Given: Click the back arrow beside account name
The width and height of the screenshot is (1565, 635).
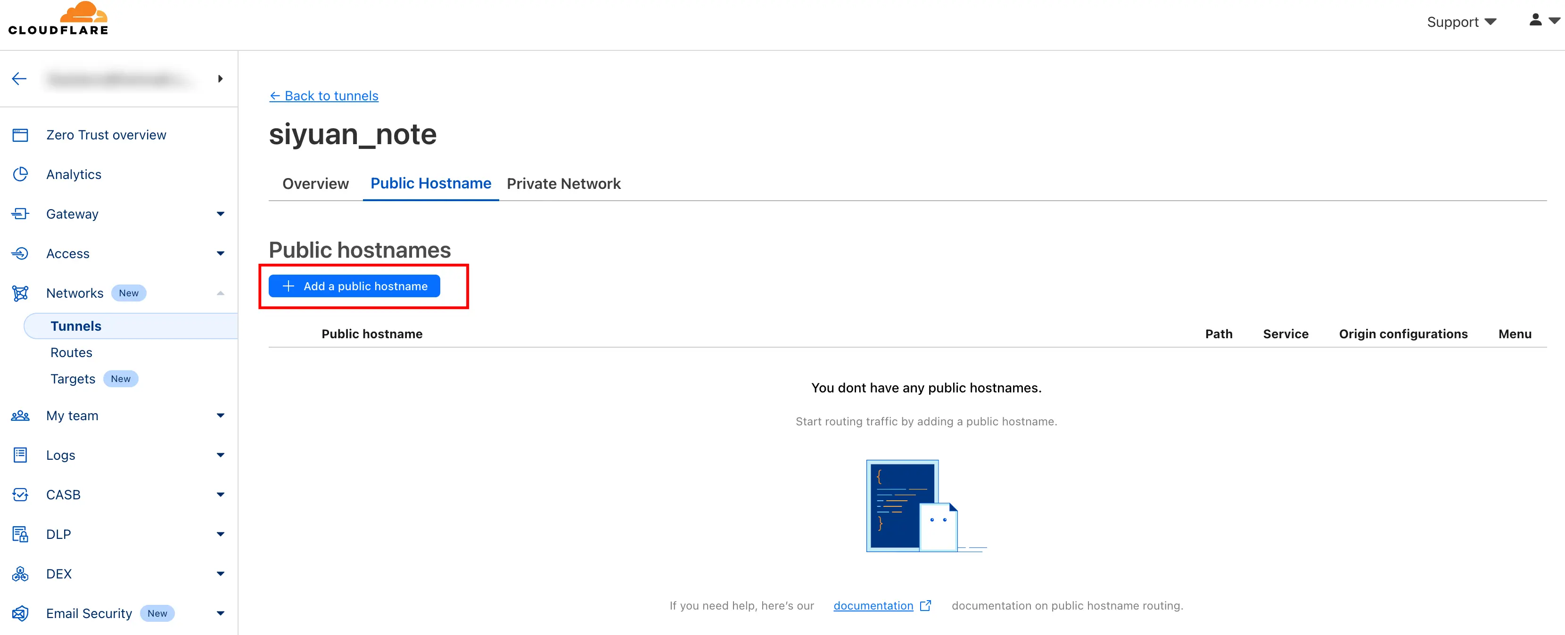Looking at the screenshot, I should click(x=19, y=78).
